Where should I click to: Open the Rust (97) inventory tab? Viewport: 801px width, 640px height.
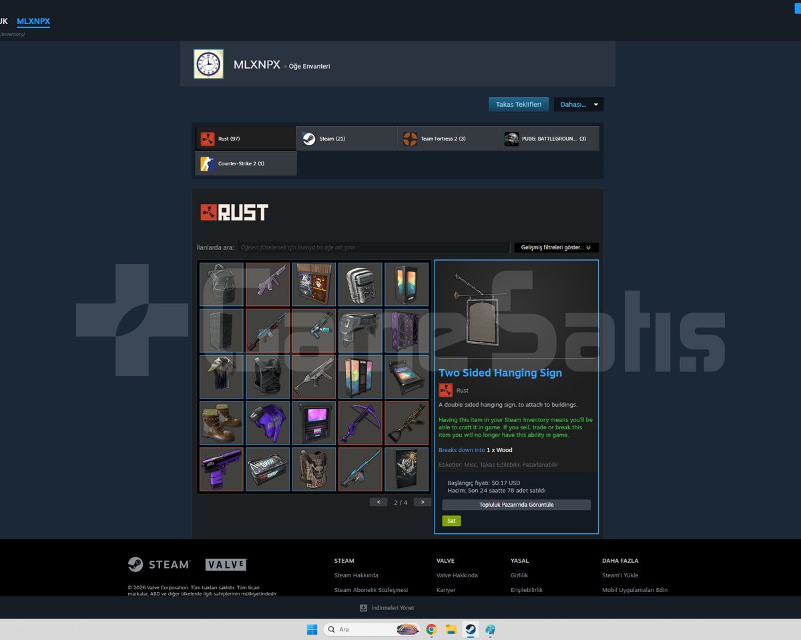click(x=246, y=139)
